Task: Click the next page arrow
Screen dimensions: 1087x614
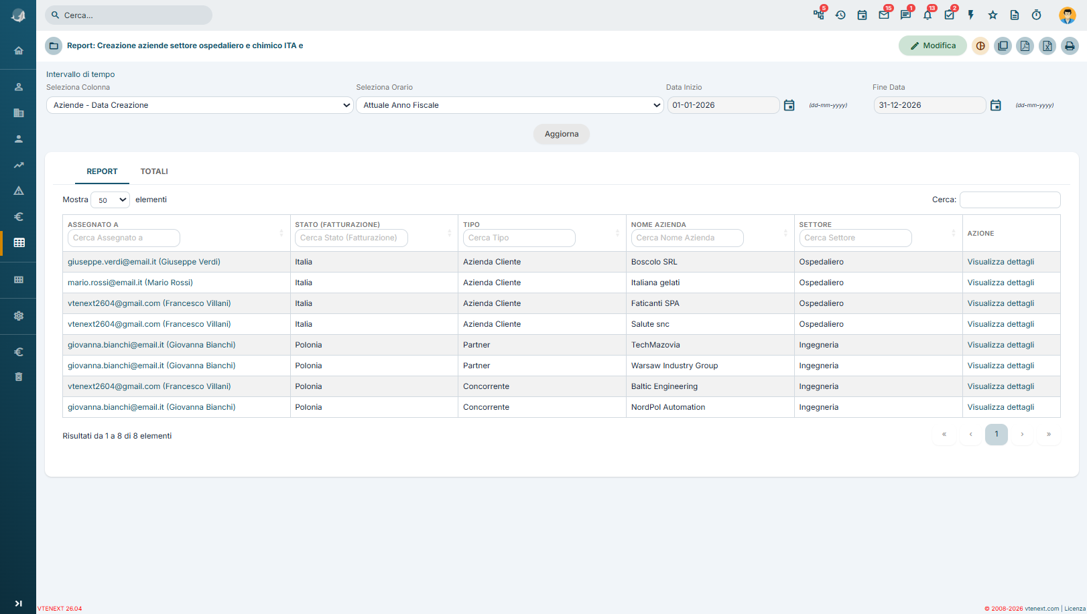Action: coord(1023,434)
